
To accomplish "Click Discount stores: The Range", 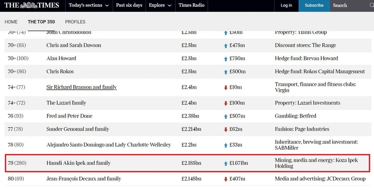I will coord(306,45).
